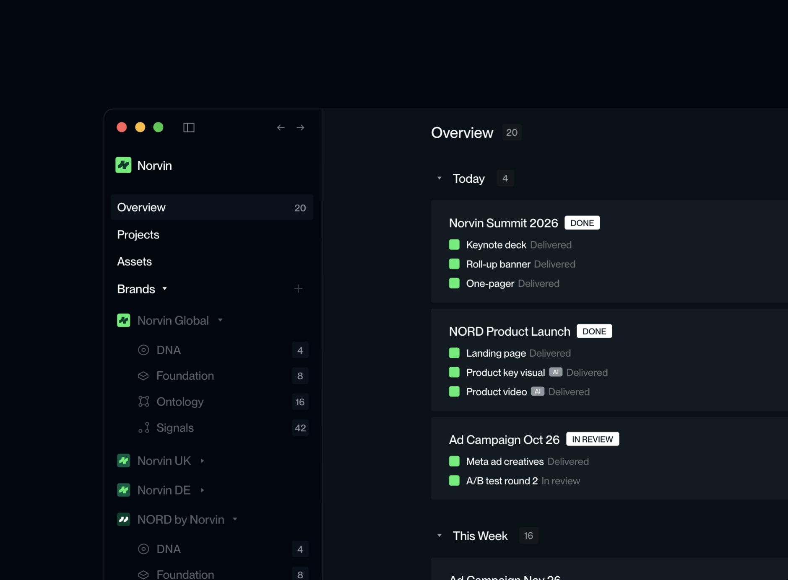Go back with the left arrow

(x=281, y=127)
